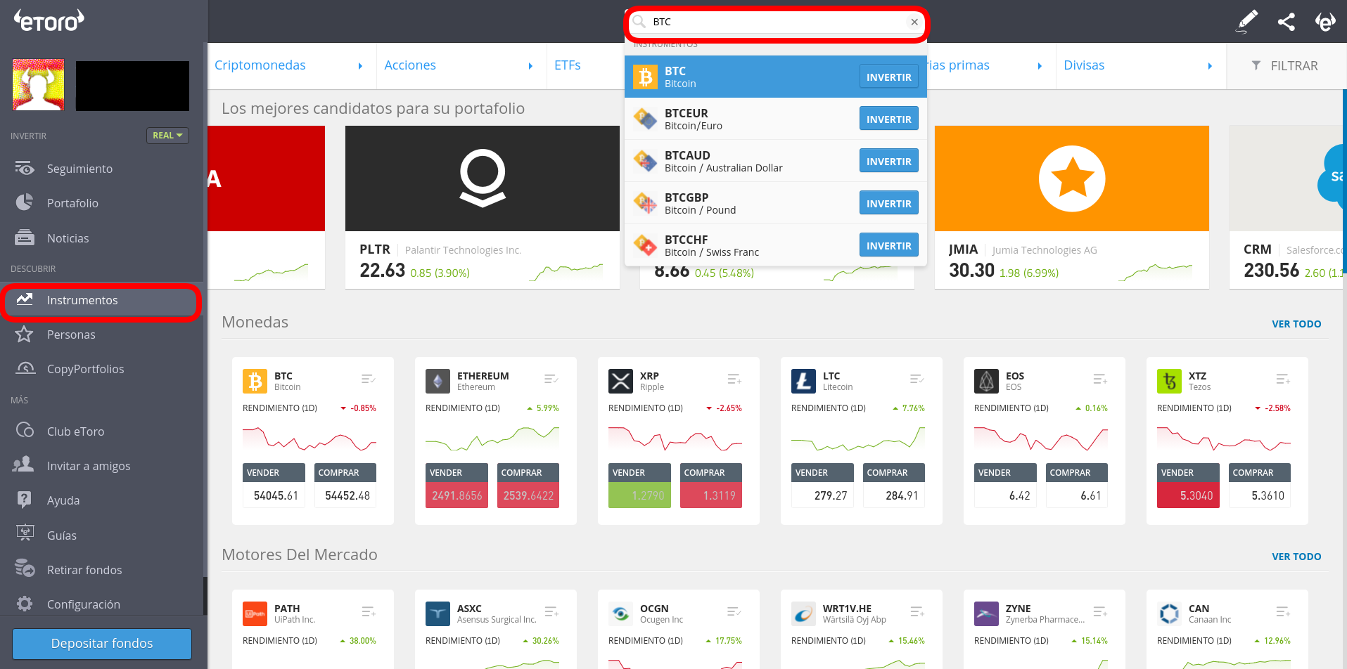Click the Retirar fondos icon
The height and width of the screenshot is (669, 1347).
coord(25,569)
